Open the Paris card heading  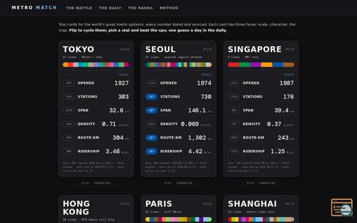coord(159,204)
